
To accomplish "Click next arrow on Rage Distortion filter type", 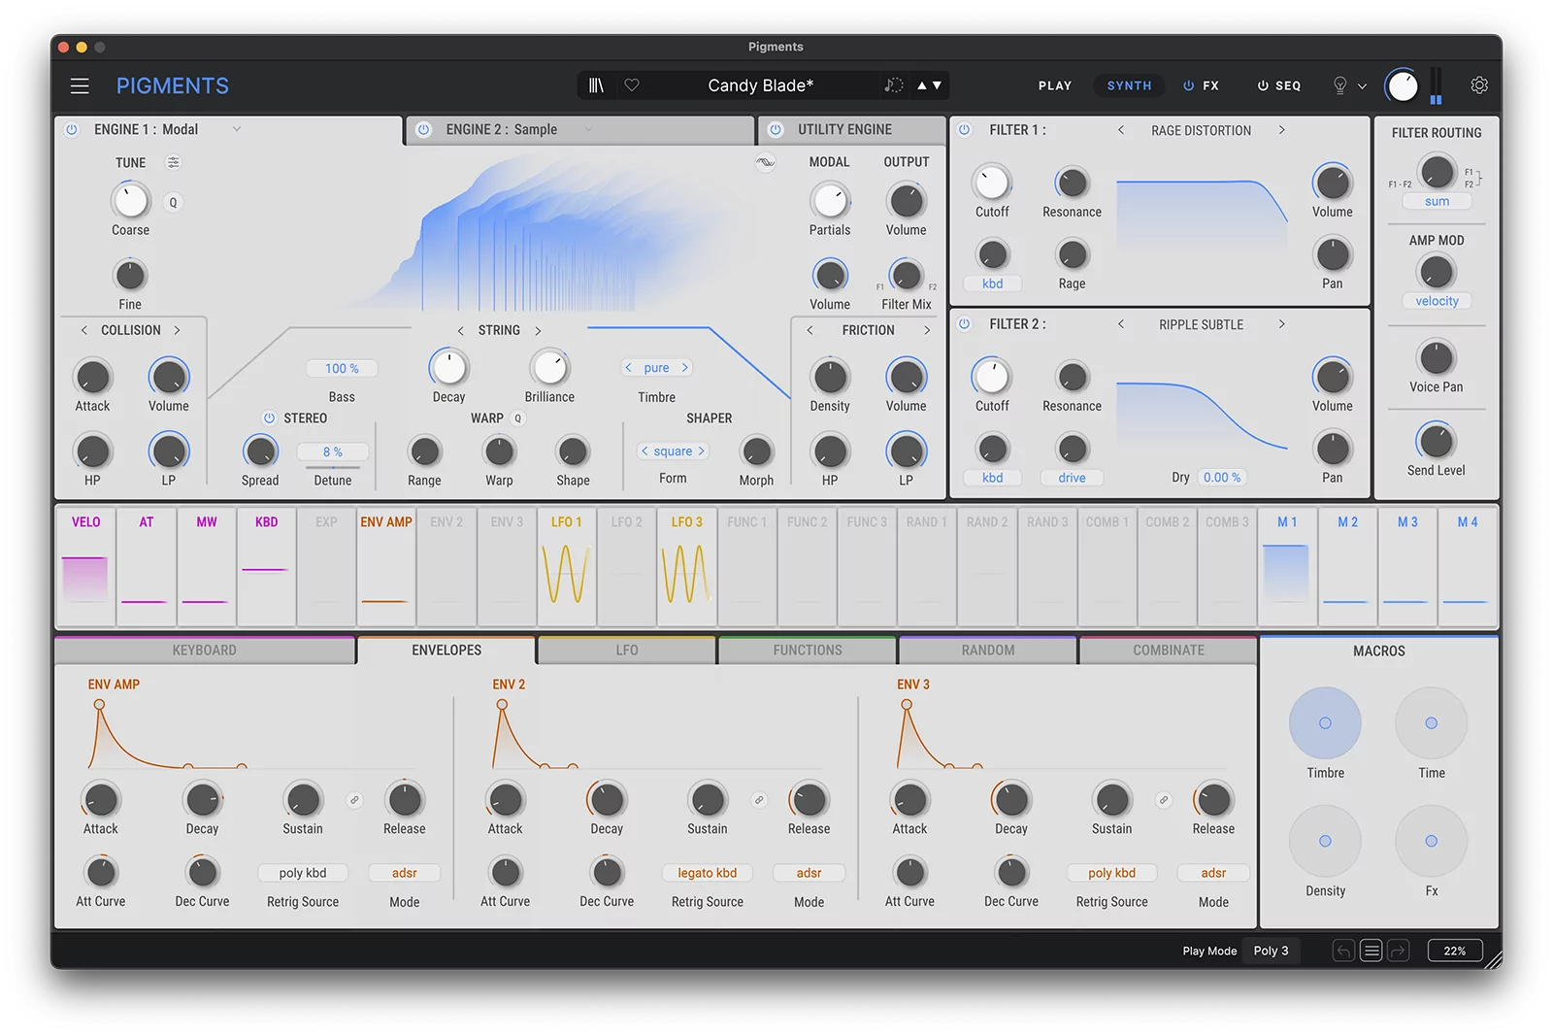I will pyautogui.click(x=1282, y=129).
